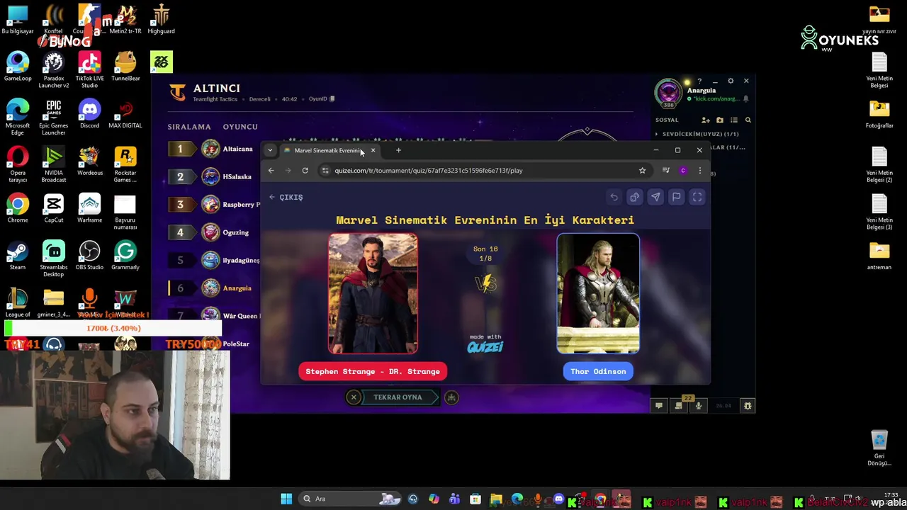This screenshot has width=907, height=510.
Task: Open Rockstar Games desktop shortcut
Action: coord(125,164)
